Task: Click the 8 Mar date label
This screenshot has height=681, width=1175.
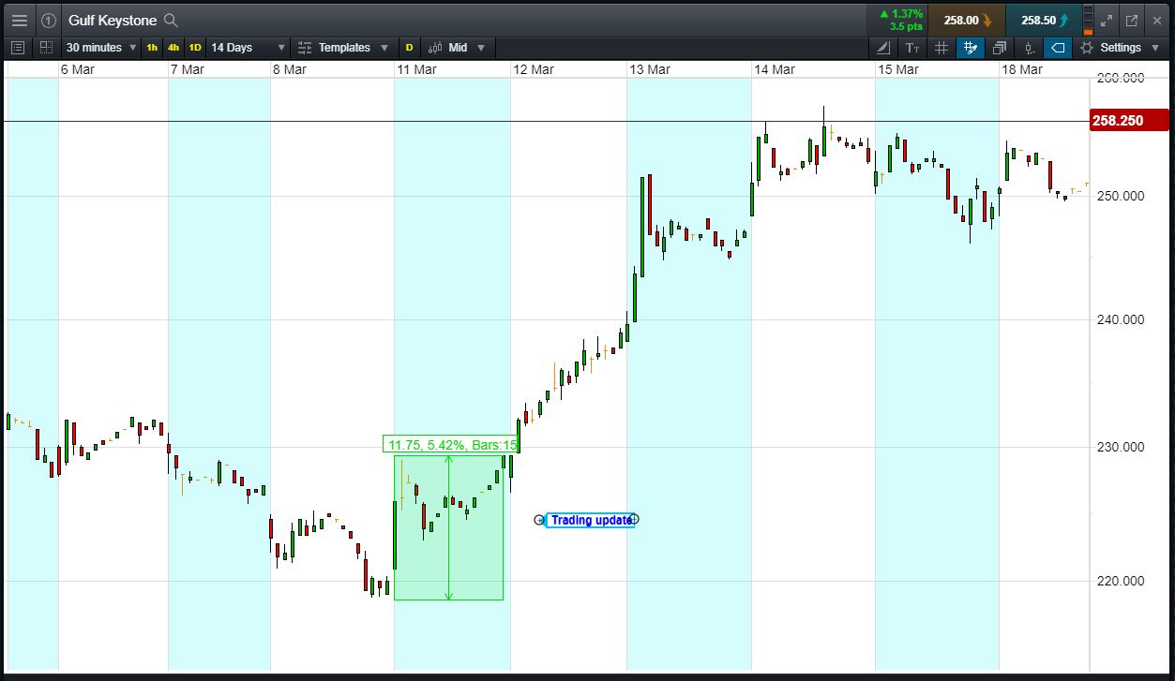Action: pyautogui.click(x=290, y=69)
